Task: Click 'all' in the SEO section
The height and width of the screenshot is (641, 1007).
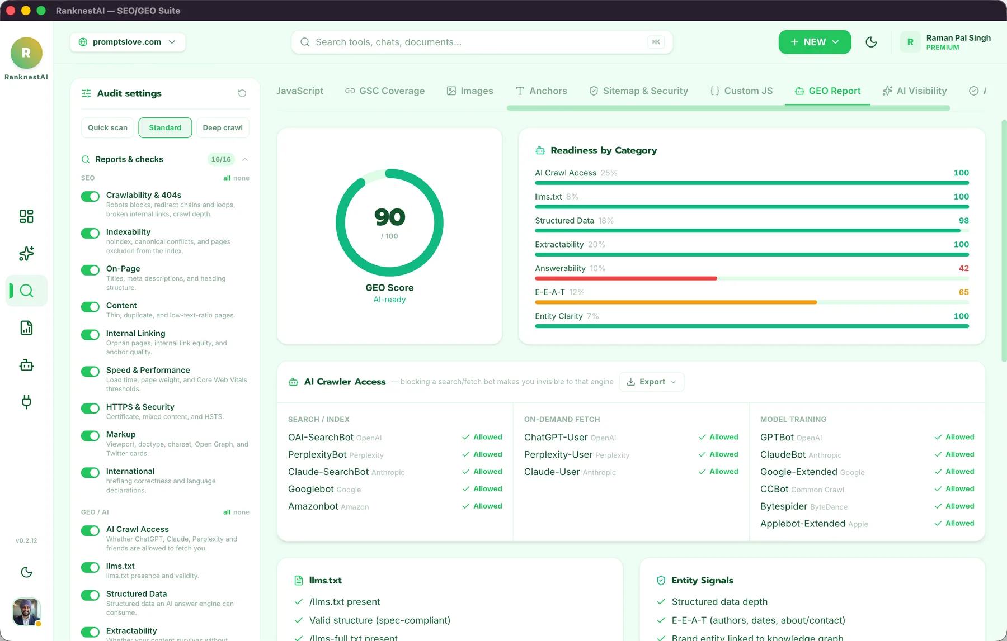Action: (x=227, y=178)
